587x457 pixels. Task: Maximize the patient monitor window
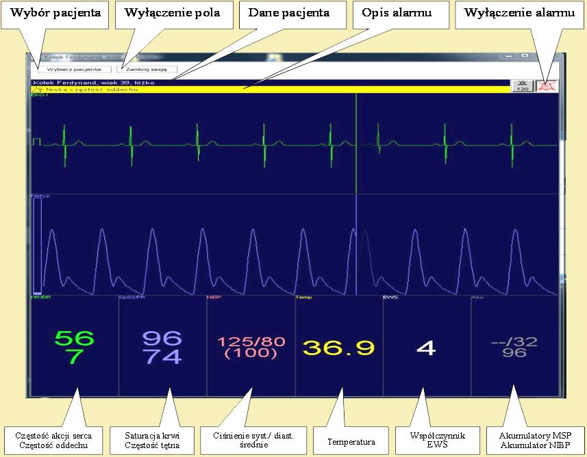click(525, 56)
